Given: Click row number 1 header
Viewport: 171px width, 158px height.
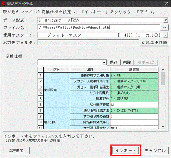Looking at the screenshot, I should click(x=41, y=75).
